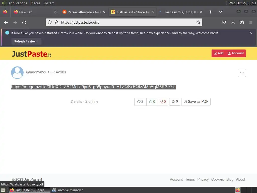Screen dimensions: 257x193
Task: Open the footer Terms link
Action: click(x=190, y=179)
